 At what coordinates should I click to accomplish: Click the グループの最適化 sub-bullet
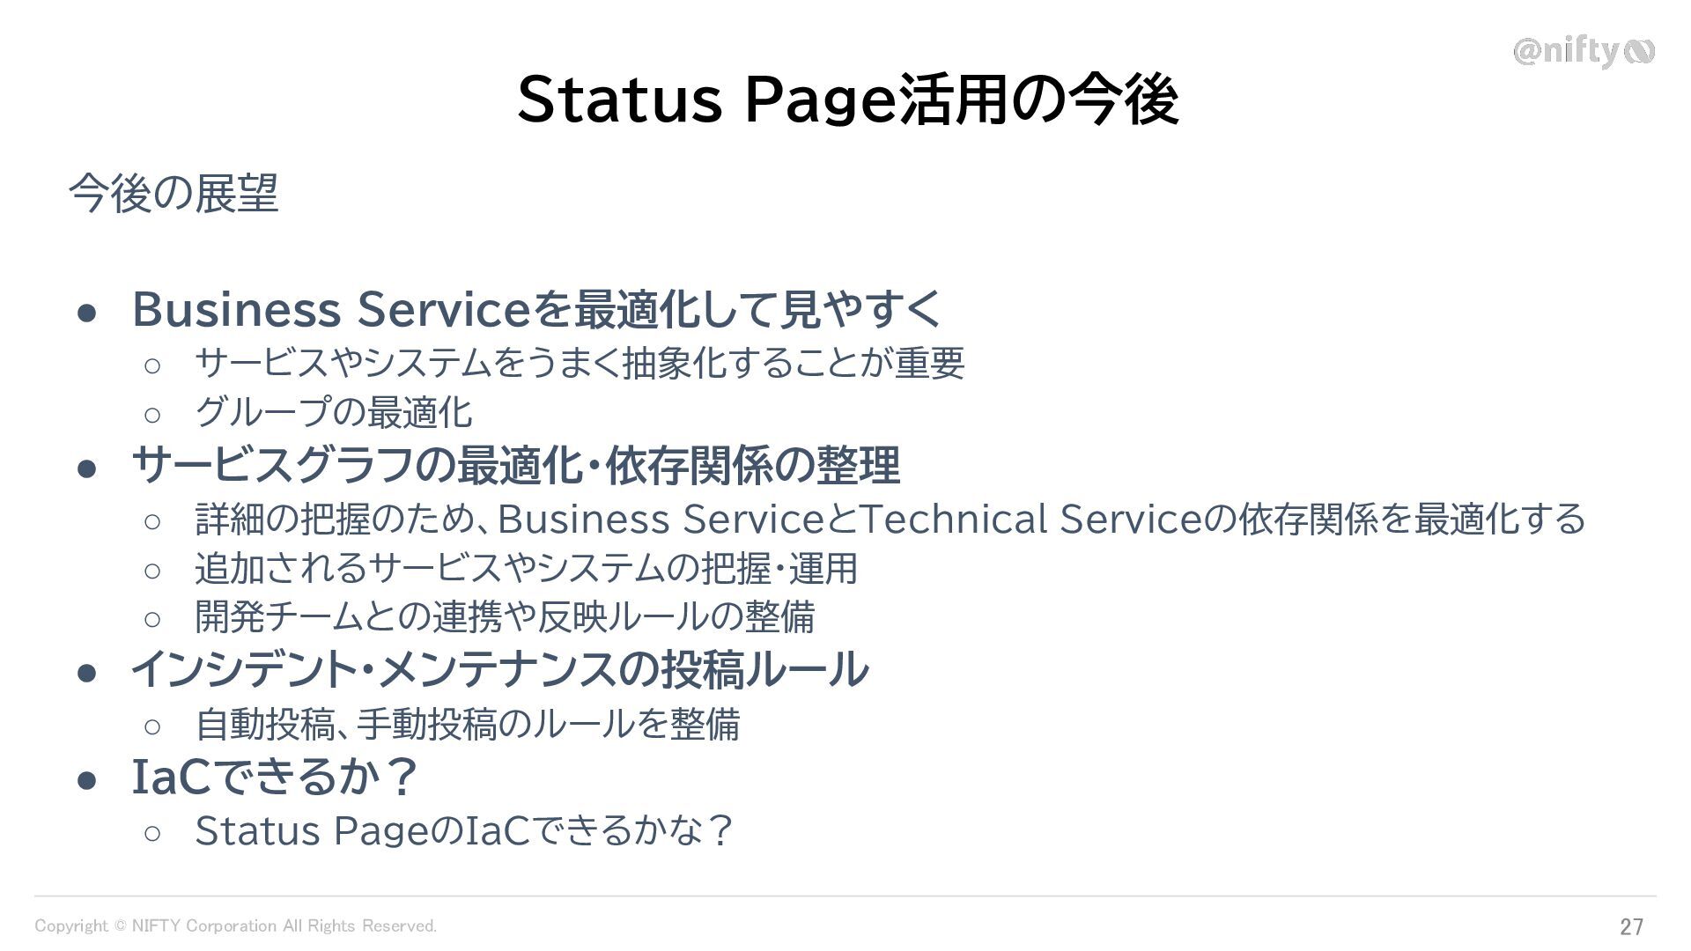334,412
